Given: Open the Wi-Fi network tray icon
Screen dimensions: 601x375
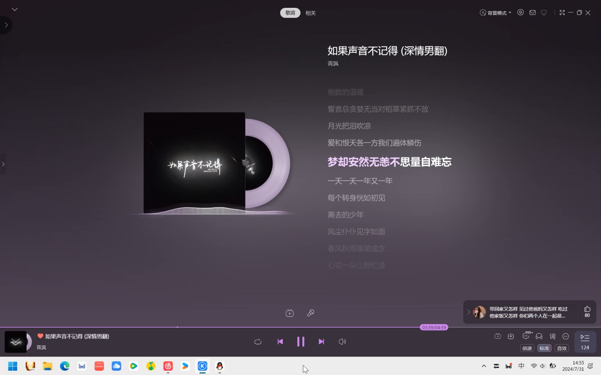Looking at the screenshot, I should pos(534,366).
